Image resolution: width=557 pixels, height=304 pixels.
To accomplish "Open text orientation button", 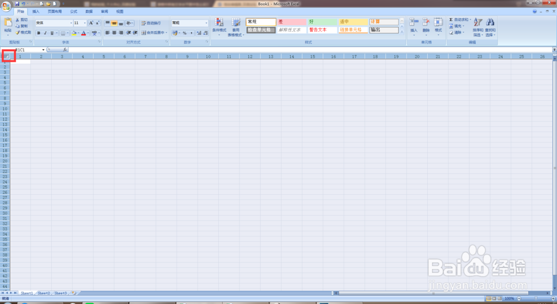I will point(129,23).
